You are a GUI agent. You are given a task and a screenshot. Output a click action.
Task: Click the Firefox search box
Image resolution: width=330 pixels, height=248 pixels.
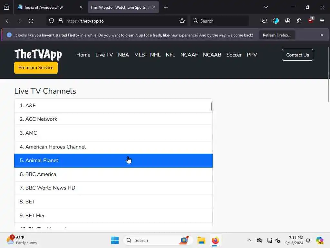point(219,21)
